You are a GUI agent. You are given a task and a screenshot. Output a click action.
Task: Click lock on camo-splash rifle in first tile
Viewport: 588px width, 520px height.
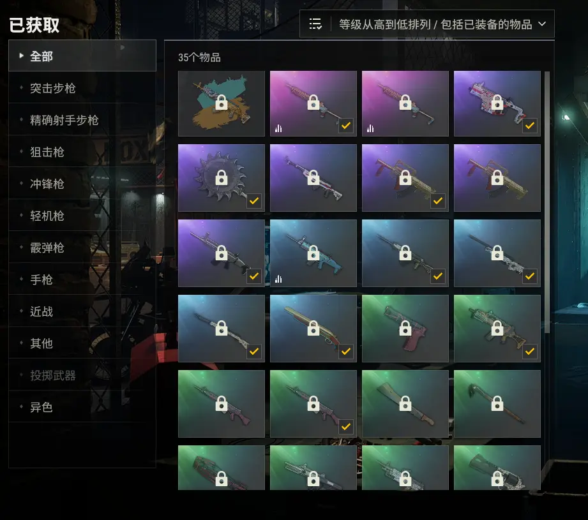[222, 102]
